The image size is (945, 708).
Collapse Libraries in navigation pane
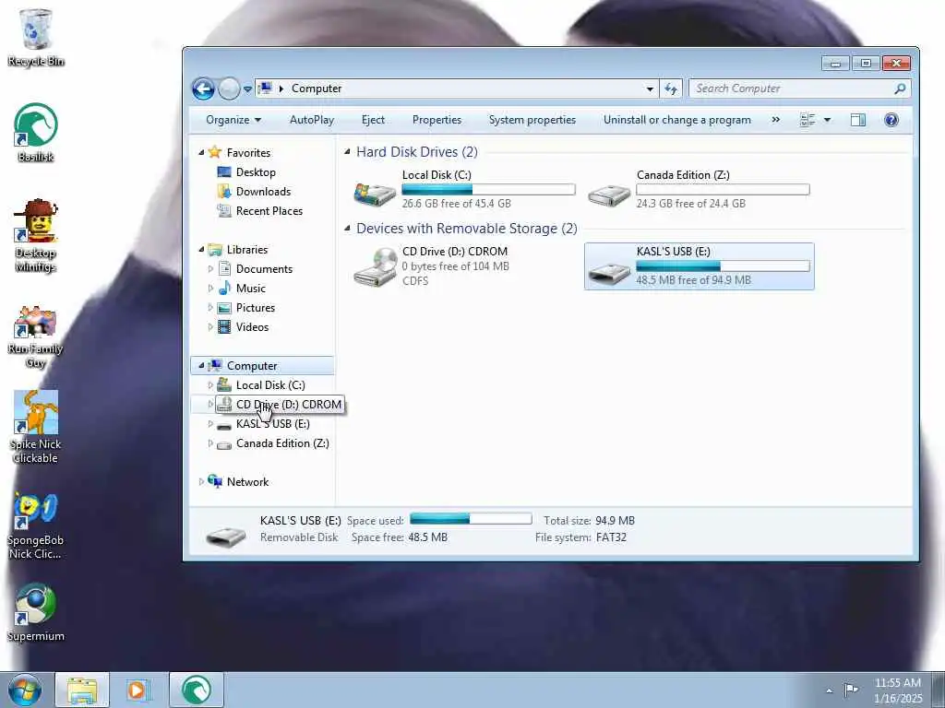coord(201,249)
